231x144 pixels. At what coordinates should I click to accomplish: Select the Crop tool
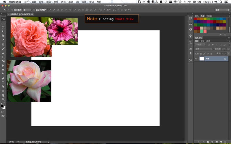click(3, 36)
